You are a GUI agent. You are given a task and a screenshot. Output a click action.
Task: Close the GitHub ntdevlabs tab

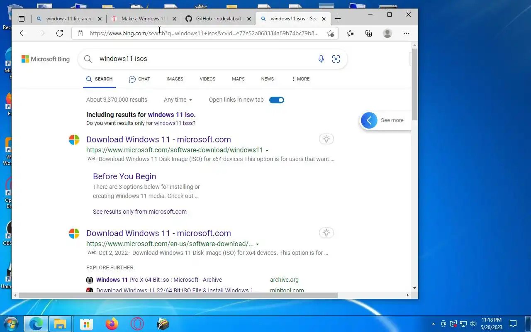click(x=249, y=19)
